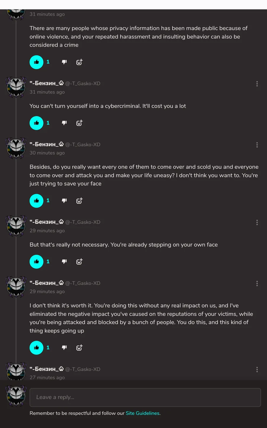267x428 pixels.
Task: Open three-dot menu on 'keeps going up' comment
Action: pos(257,284)
